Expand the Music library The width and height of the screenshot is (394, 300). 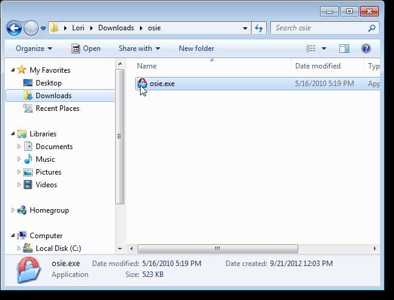tap(19, 159)
